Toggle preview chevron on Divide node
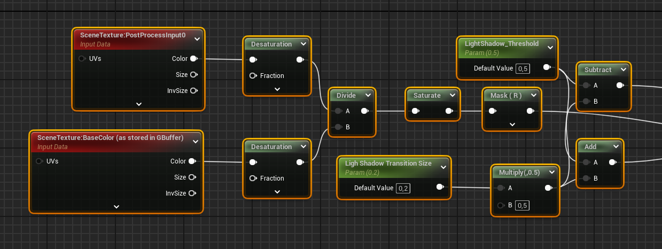Image resolution: width=662 pixels, height=249 pixels. pyautogui.click(x=368, y=96)
